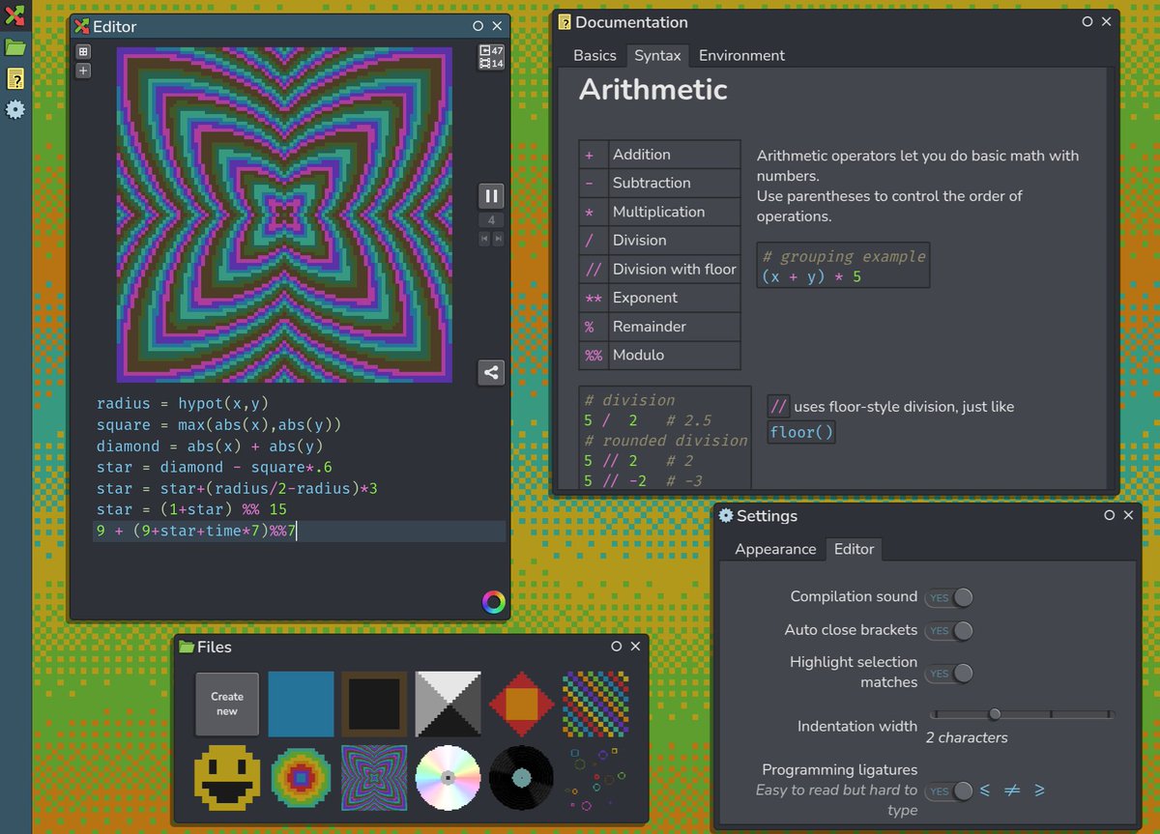Click the '2 characters' indentation value
The height and width of the screenshot is (834, 1160).
967,737
